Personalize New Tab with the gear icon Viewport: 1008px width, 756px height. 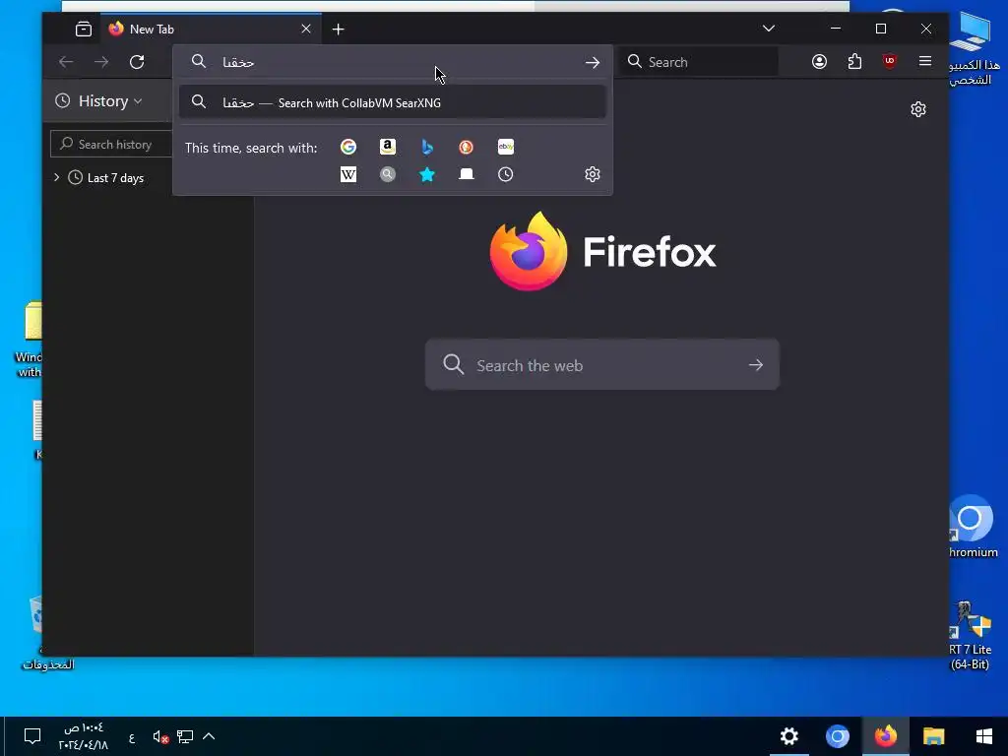[918, 109]
